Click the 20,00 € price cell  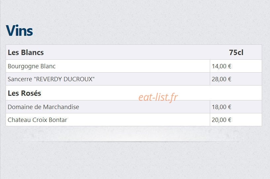tap(236, 120)
